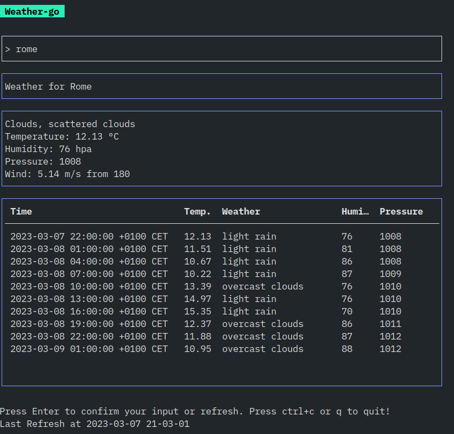Click the Press Enter to confirm help line
The width and height of the screenshot is (454, 434).
[195, 411]
